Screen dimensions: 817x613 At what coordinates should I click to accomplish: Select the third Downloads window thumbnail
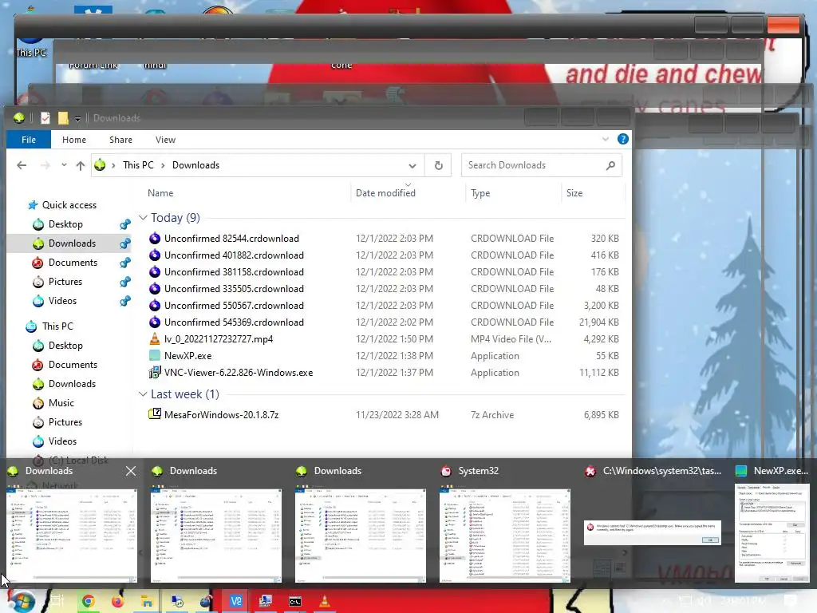(x=361, y=536)
